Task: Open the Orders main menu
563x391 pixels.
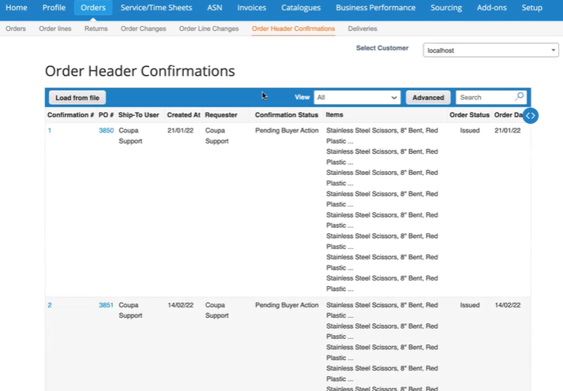Action: click(x=93, y=8)
